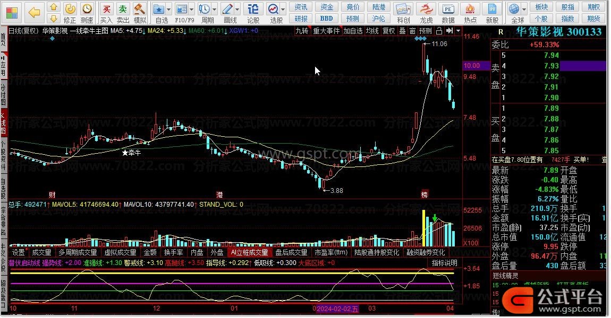This screenshot has width=611, height=318.
Task: Open the 全球 globe icon
Action: (514, 8)
